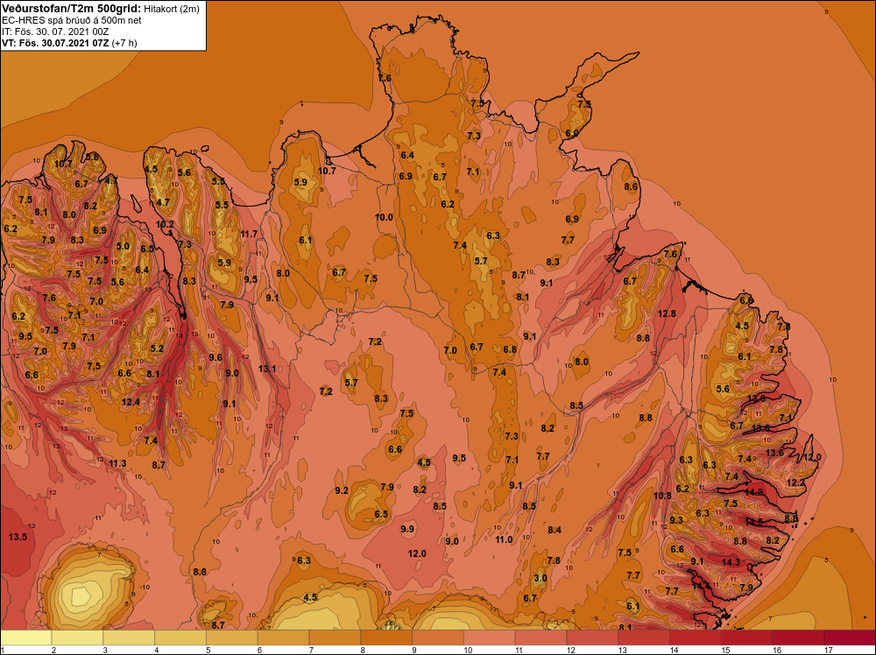The height and width of the screenshot is (655, 876).
Task: Click the 10.8 temperature value
Action: (662, 496)
